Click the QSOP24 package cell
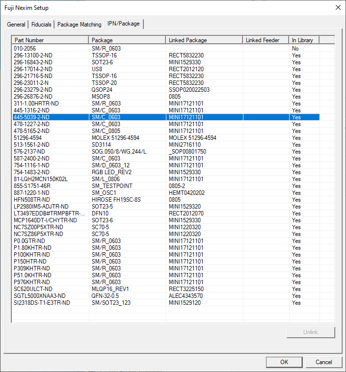This screenshot has height=372, width=346. click(102, 90)
